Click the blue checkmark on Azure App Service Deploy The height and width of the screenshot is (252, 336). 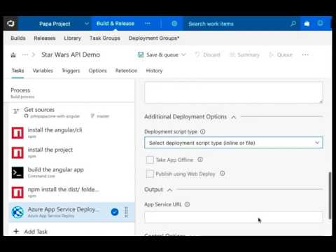115,212
